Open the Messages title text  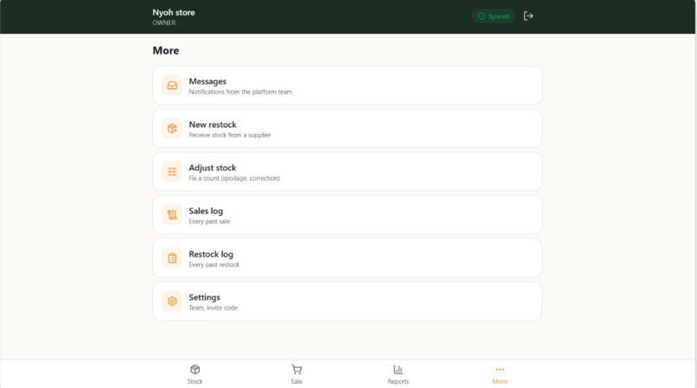[208, 81]
